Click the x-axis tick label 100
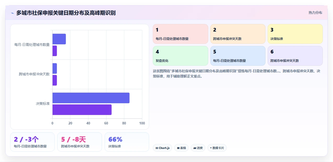The height and width of the screenshot is (162, 333). click(x=142, y=123)
